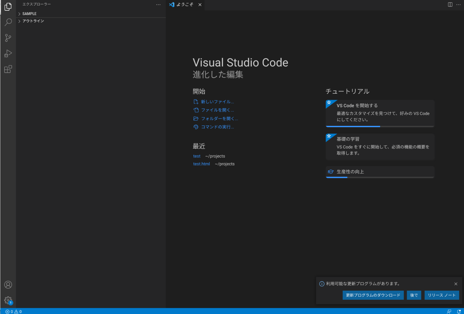The image size is (464, 314).
Task: Select the ようこそ editor tab
Action: point(185,5)
